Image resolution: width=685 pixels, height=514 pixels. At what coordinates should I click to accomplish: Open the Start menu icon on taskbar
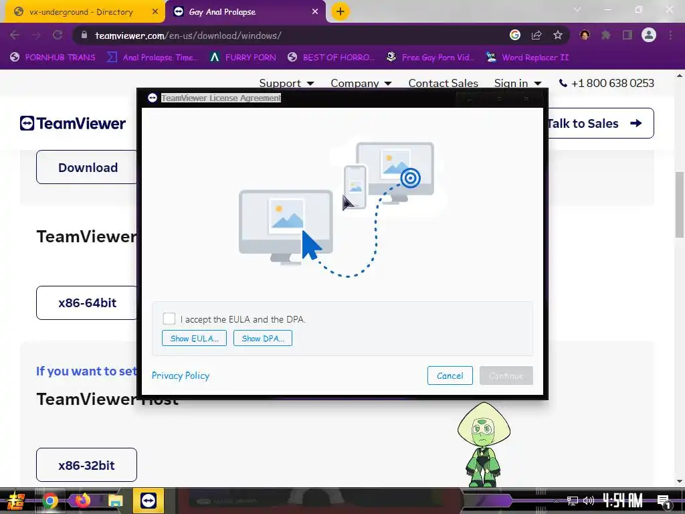point(15,501)
